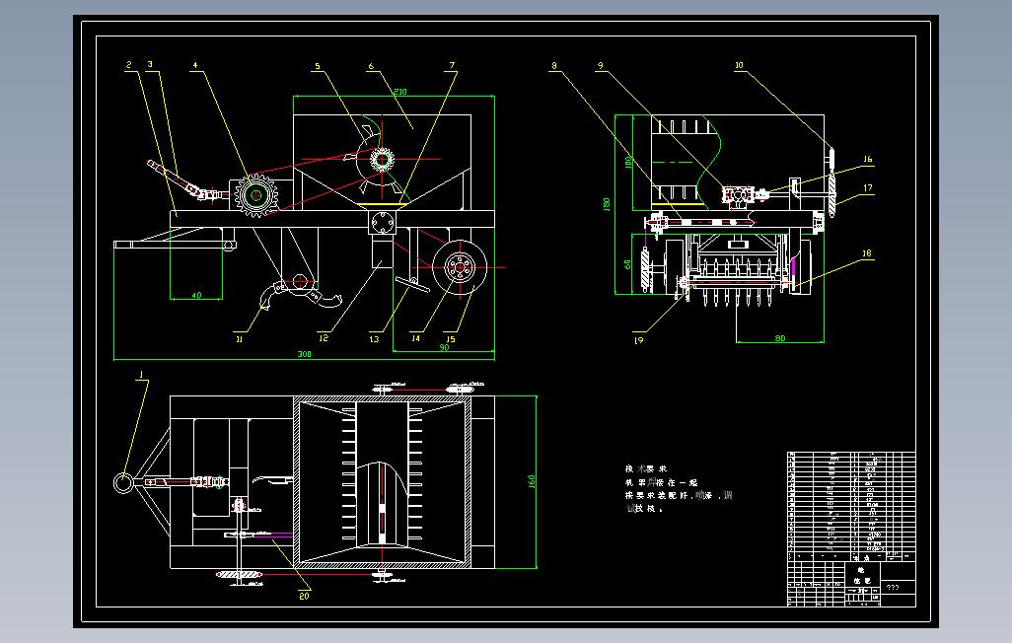The image size is (1012, 643).
Task: Select part callout label 3
Action: tap(150, 64)
